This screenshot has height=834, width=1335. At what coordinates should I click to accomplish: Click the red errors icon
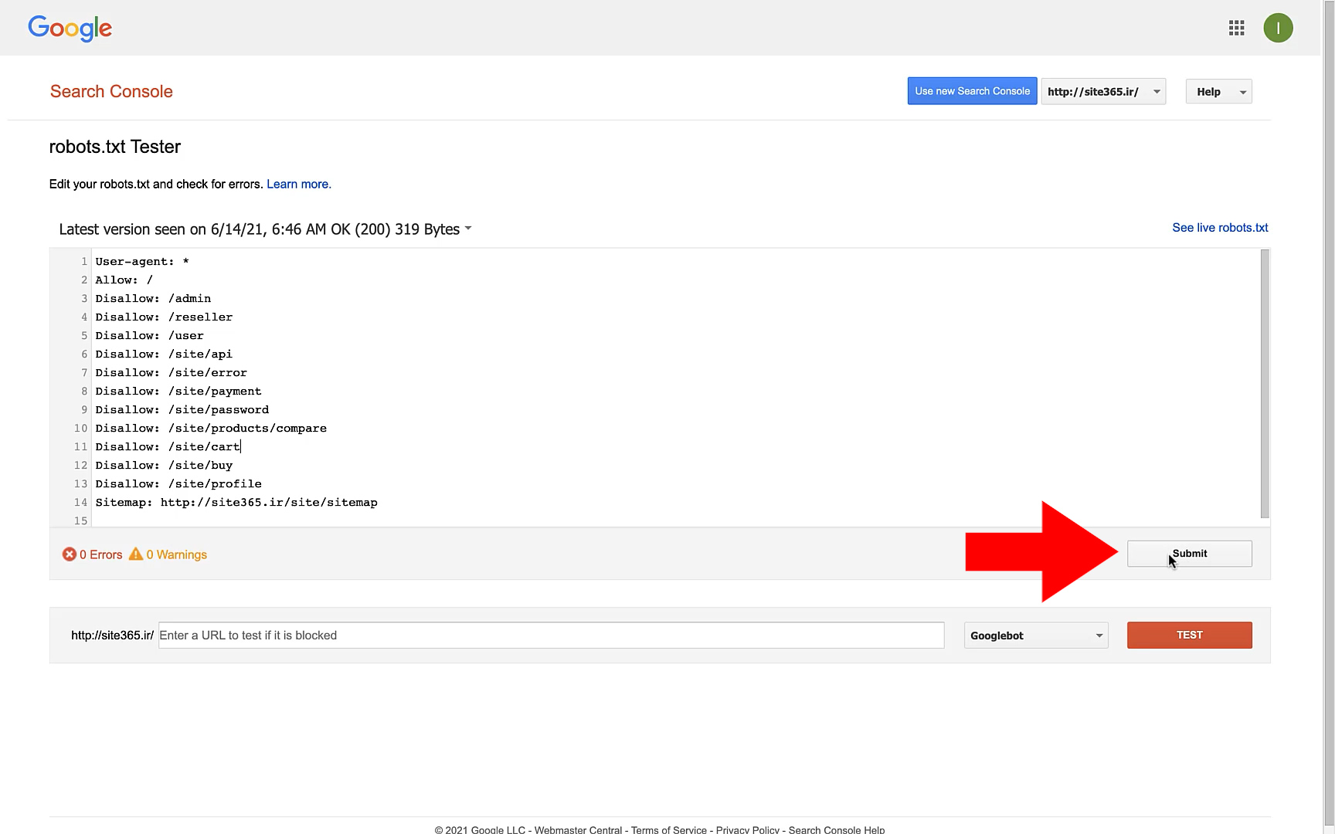[x=70, y=554]
